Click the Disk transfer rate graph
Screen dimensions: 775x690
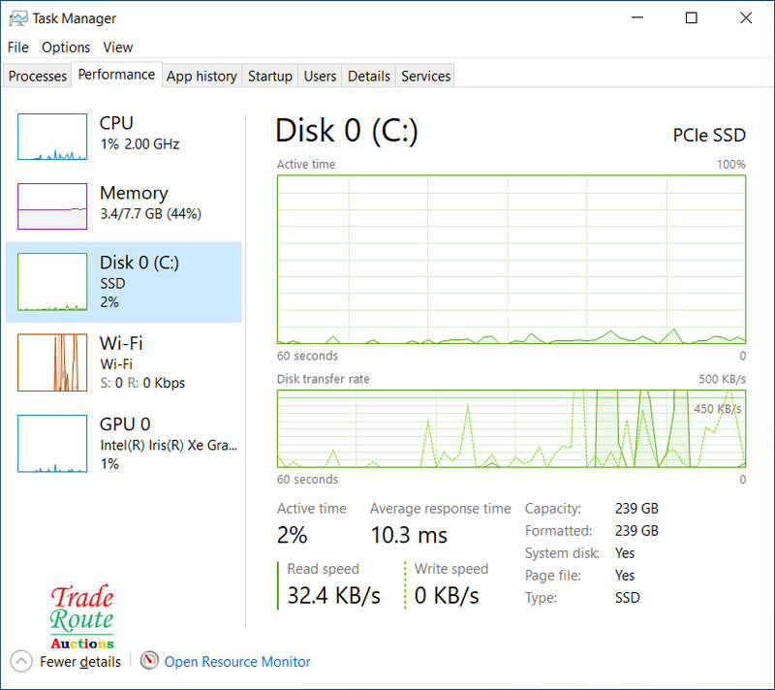tap(511, 427)
